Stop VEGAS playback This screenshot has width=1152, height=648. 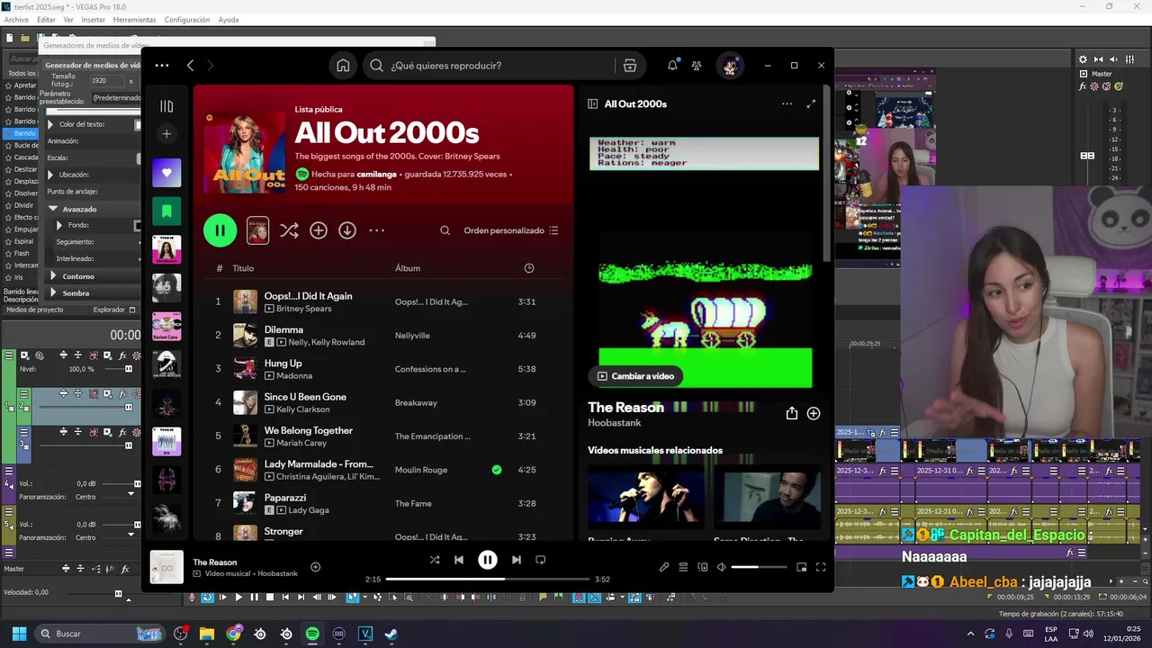click(270, 597)
